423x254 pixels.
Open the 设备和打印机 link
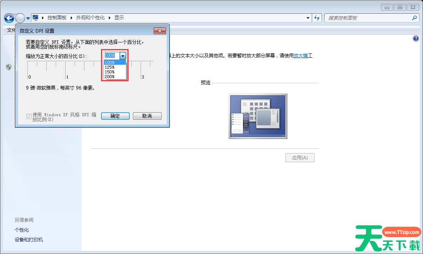29,240
